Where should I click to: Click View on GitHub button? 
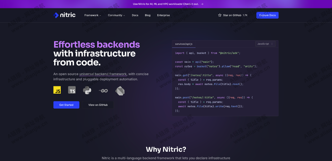pyautogui.click(x=98, y=105)
